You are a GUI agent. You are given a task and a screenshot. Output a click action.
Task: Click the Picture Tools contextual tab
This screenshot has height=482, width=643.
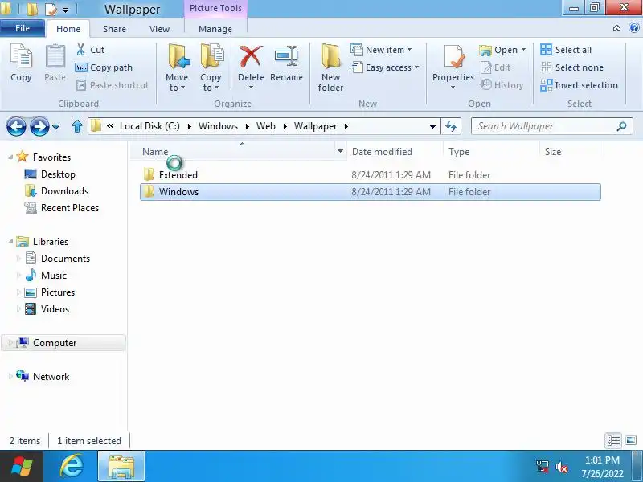pyautogui.click(x=215, y=8)
